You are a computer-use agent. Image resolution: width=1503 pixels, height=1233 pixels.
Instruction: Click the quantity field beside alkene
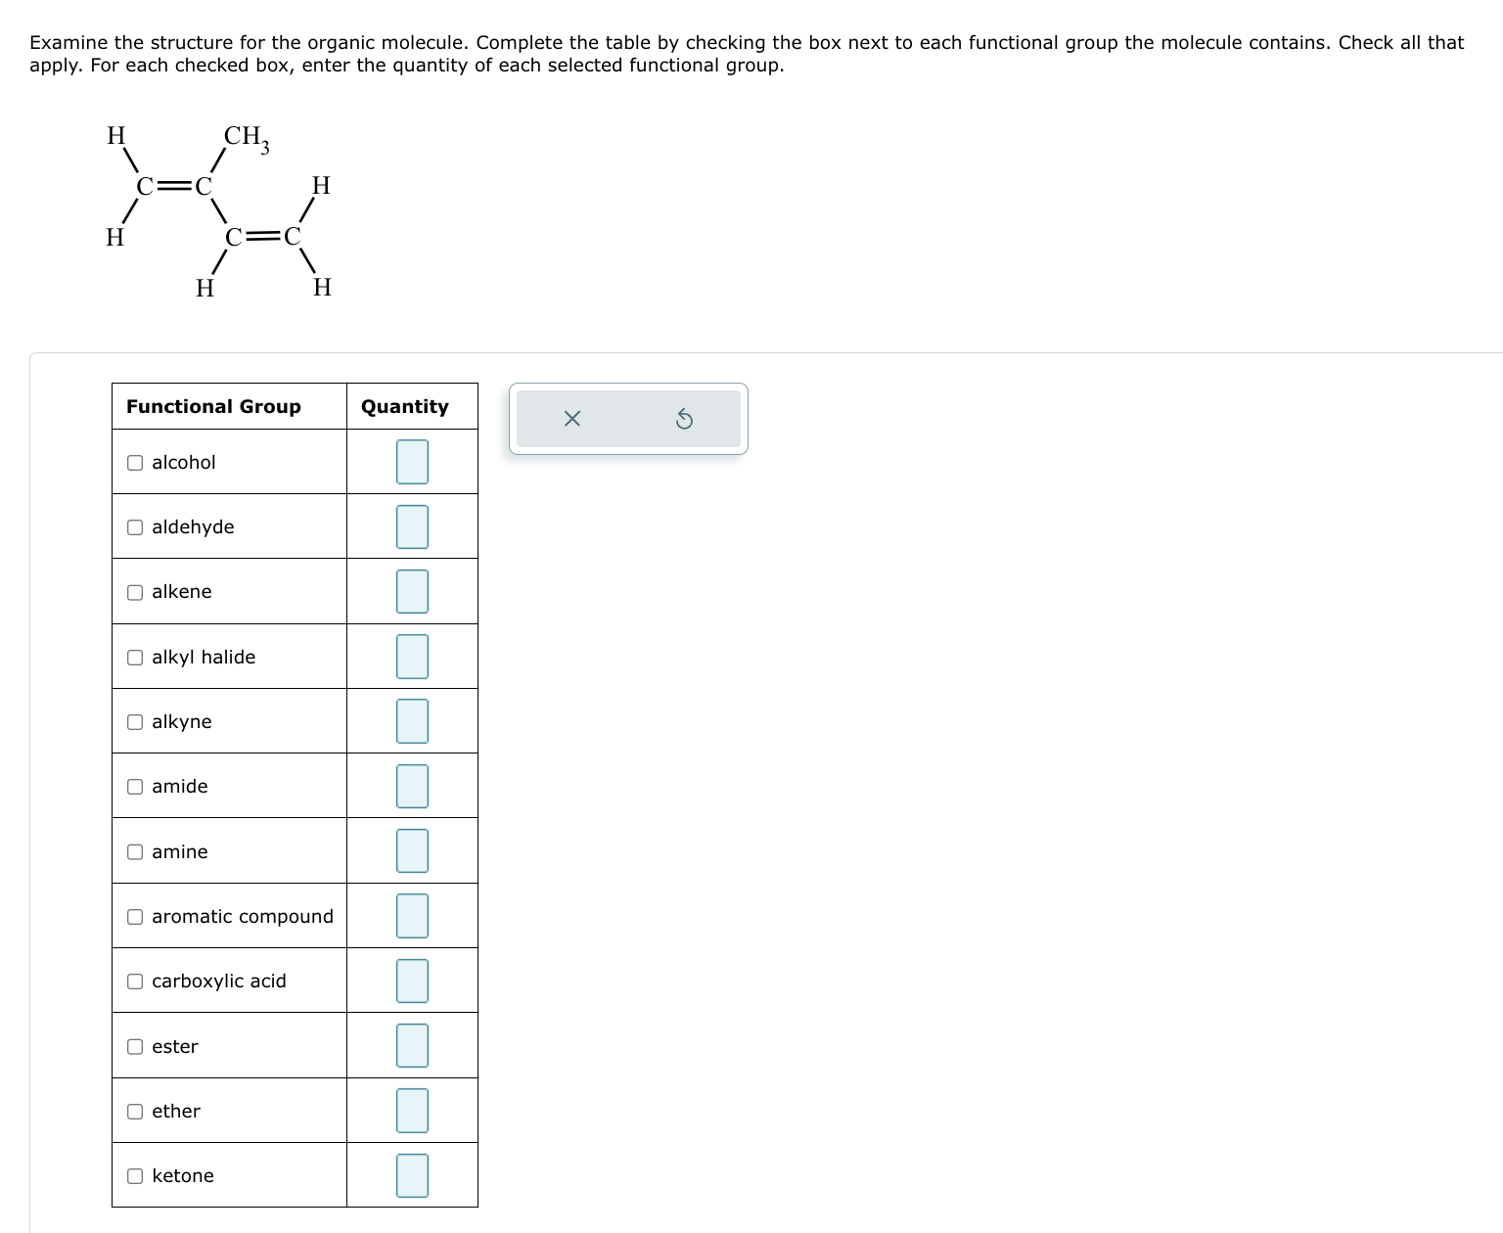412,591
